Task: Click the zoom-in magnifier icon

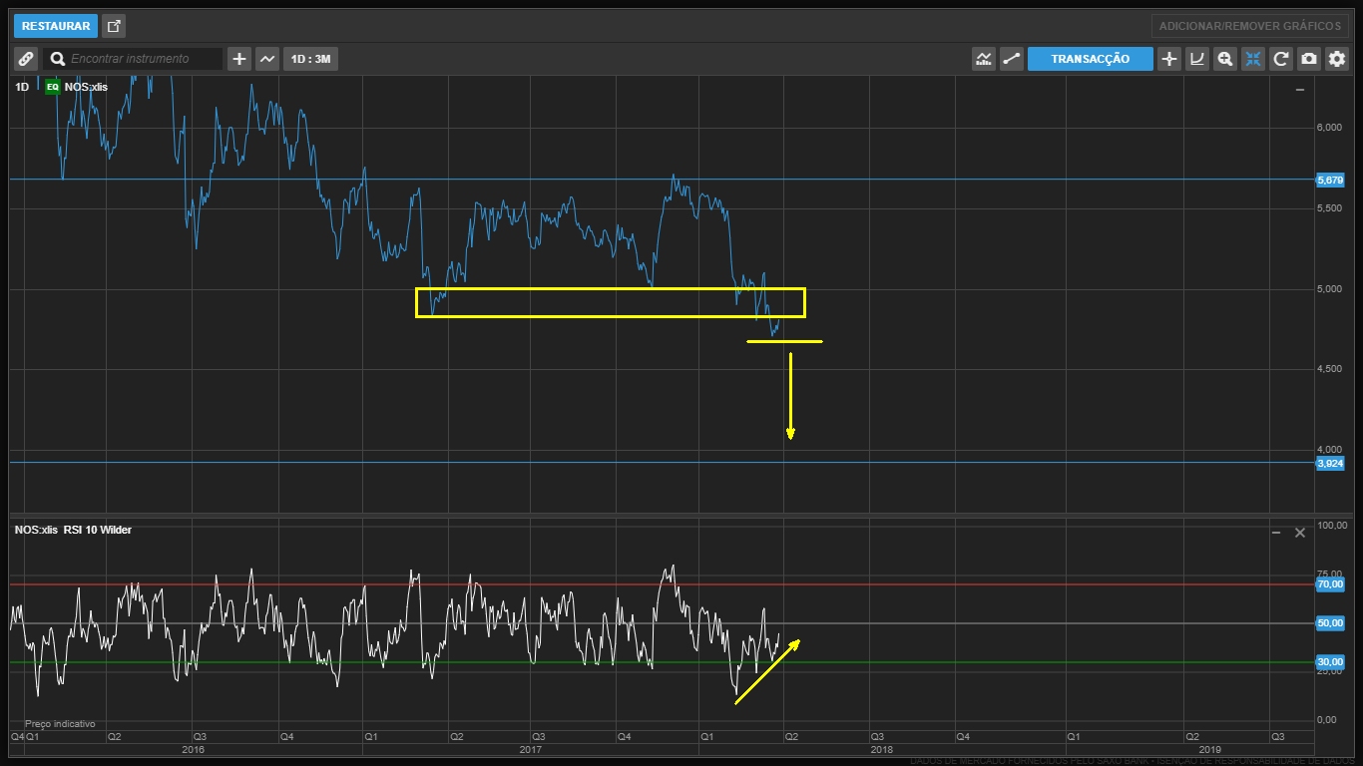Action: click(1224, 59)
